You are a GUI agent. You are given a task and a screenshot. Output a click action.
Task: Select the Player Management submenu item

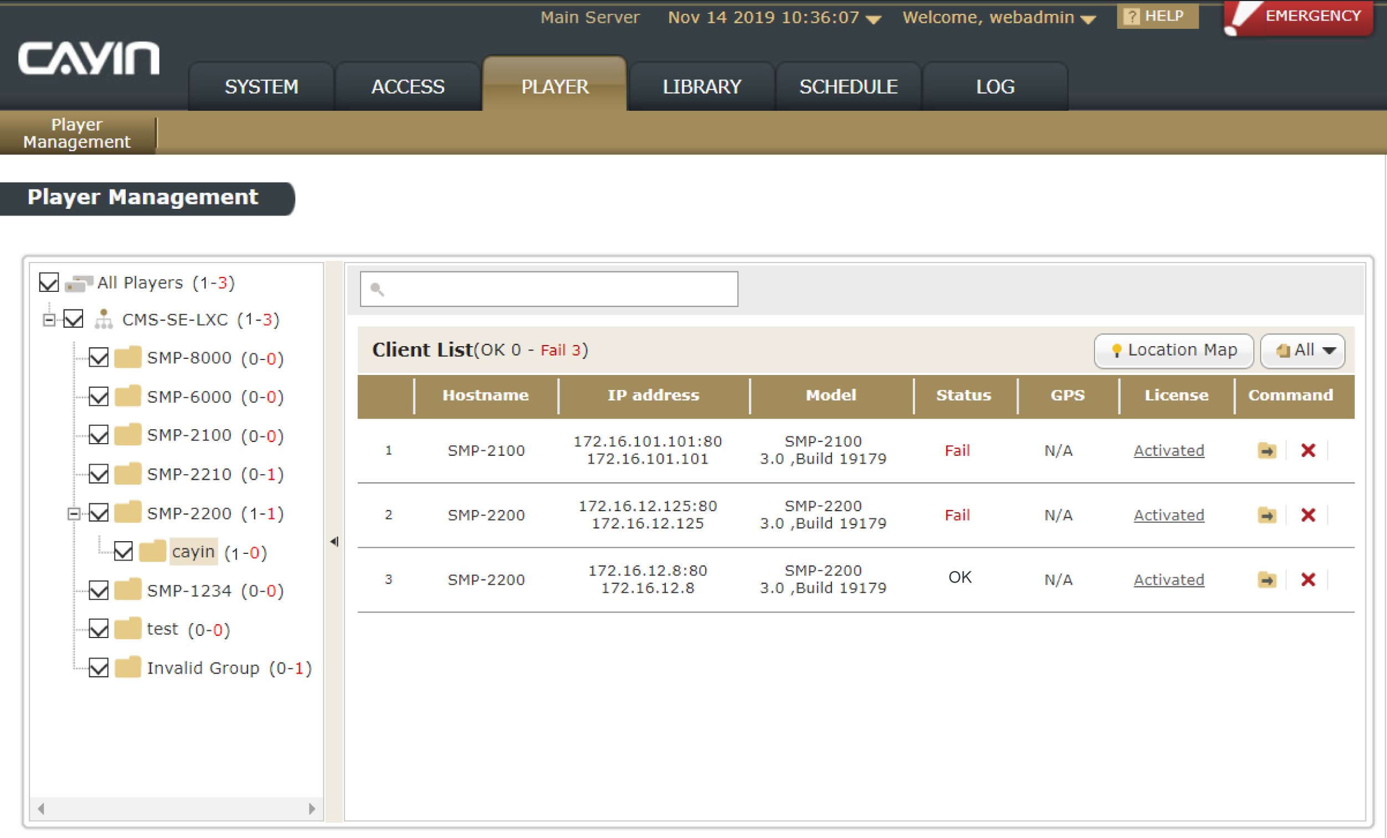pos(76,133)
